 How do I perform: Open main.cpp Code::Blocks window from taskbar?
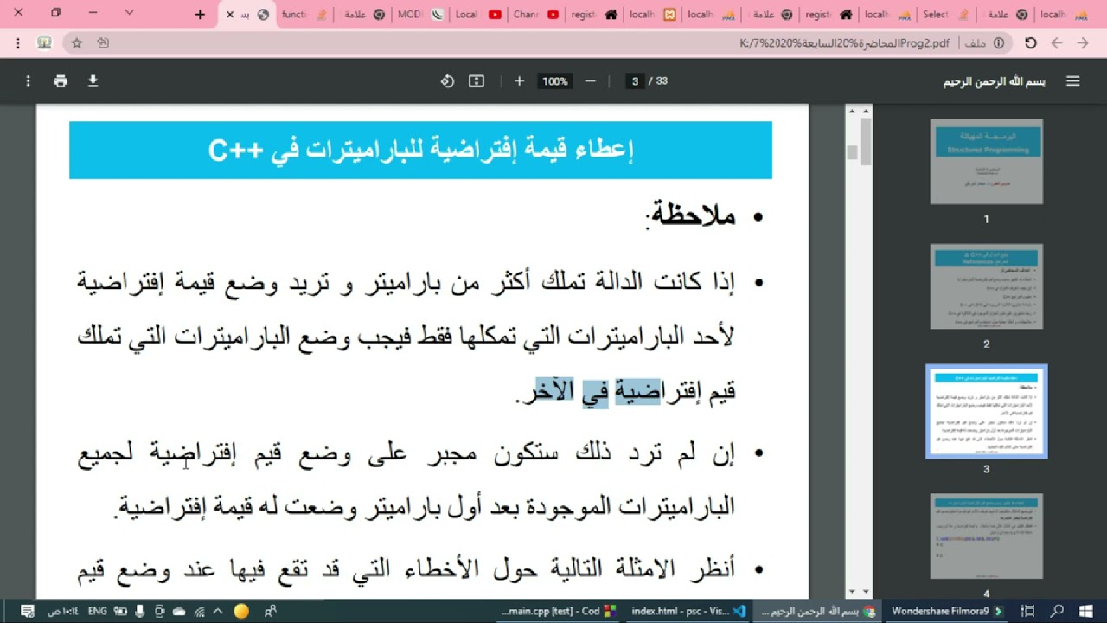coord(559,611)
